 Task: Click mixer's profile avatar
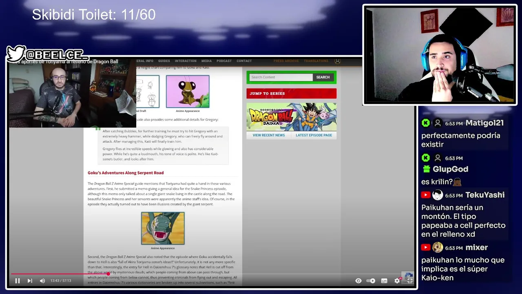(438, 247)
